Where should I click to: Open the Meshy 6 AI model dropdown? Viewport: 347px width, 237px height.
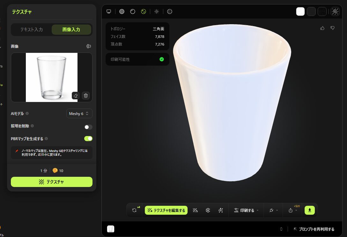(x=79, y=114)
